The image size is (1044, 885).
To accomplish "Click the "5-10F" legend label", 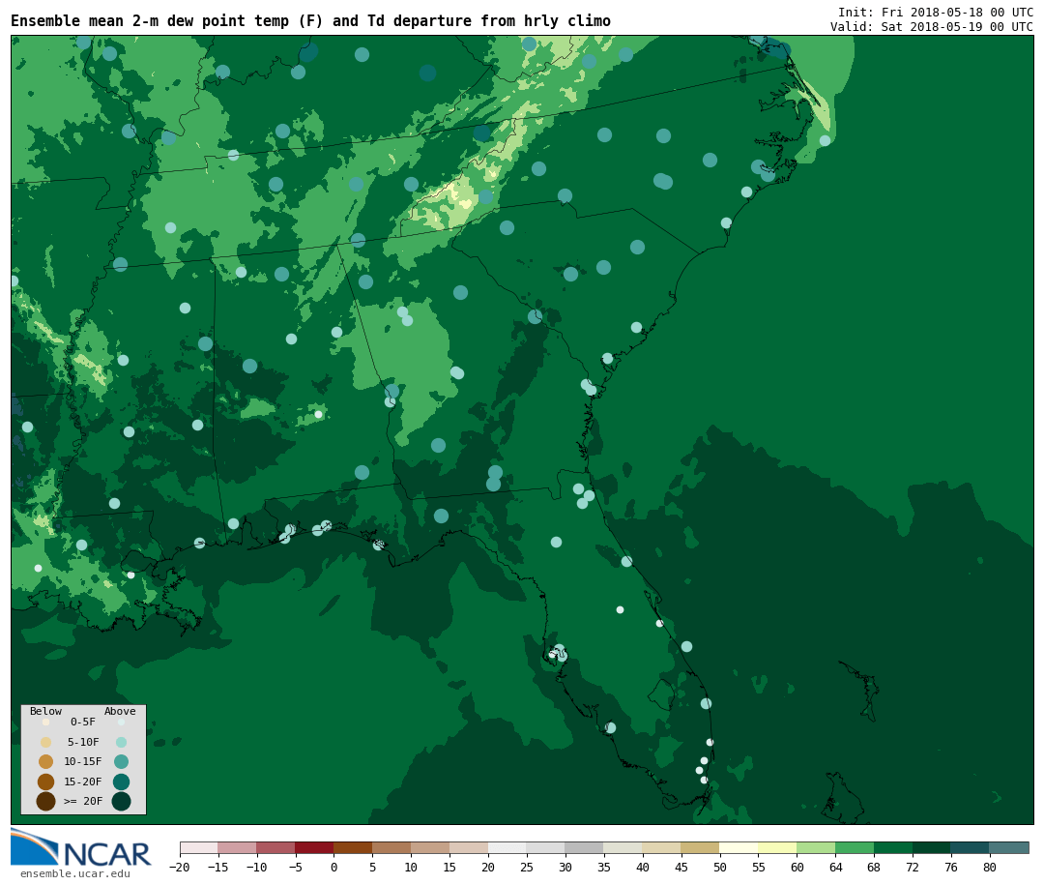I will tap(83, 742).
